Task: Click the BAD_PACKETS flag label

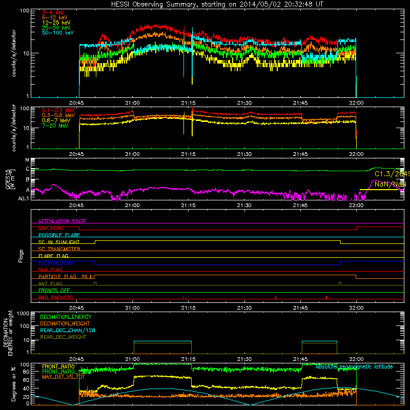Action: pyautogui.click(x=56, y=297)
